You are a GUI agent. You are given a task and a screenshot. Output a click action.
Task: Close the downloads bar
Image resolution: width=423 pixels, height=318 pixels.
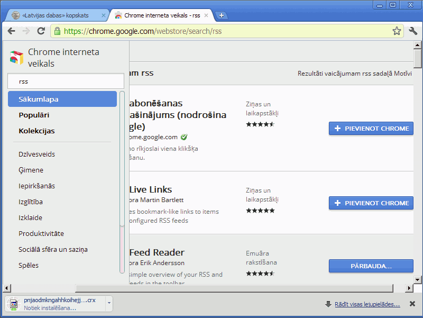tap(412, 304)
